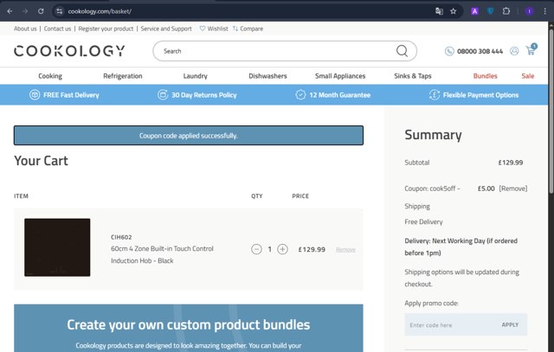554x352 pixels.
Task: Decrease hob quantity with minus button
Action: pyautogui.click(x=256, y=249)
